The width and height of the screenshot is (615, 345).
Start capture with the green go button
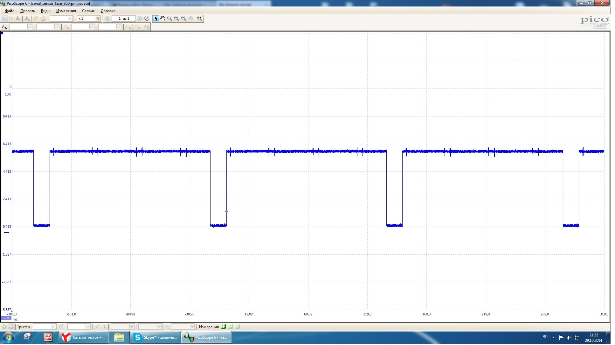pyautogui.click(x=4, y=327)
